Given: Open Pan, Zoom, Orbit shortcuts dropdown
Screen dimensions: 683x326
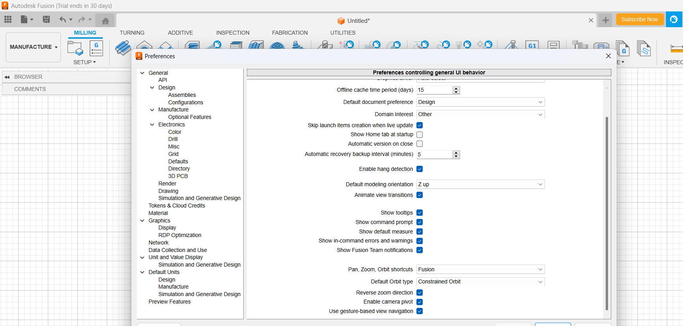Looking at the screenshot, I should 480,269.
